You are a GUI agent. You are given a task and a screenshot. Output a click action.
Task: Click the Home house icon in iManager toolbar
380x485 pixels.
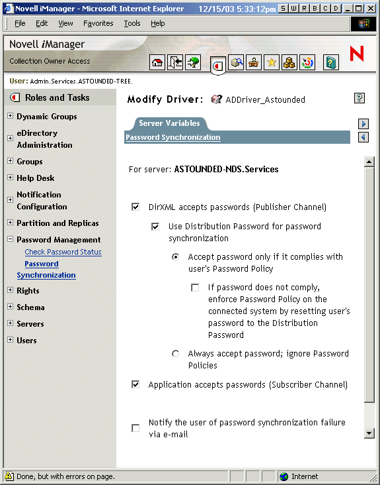pos(157,62)
